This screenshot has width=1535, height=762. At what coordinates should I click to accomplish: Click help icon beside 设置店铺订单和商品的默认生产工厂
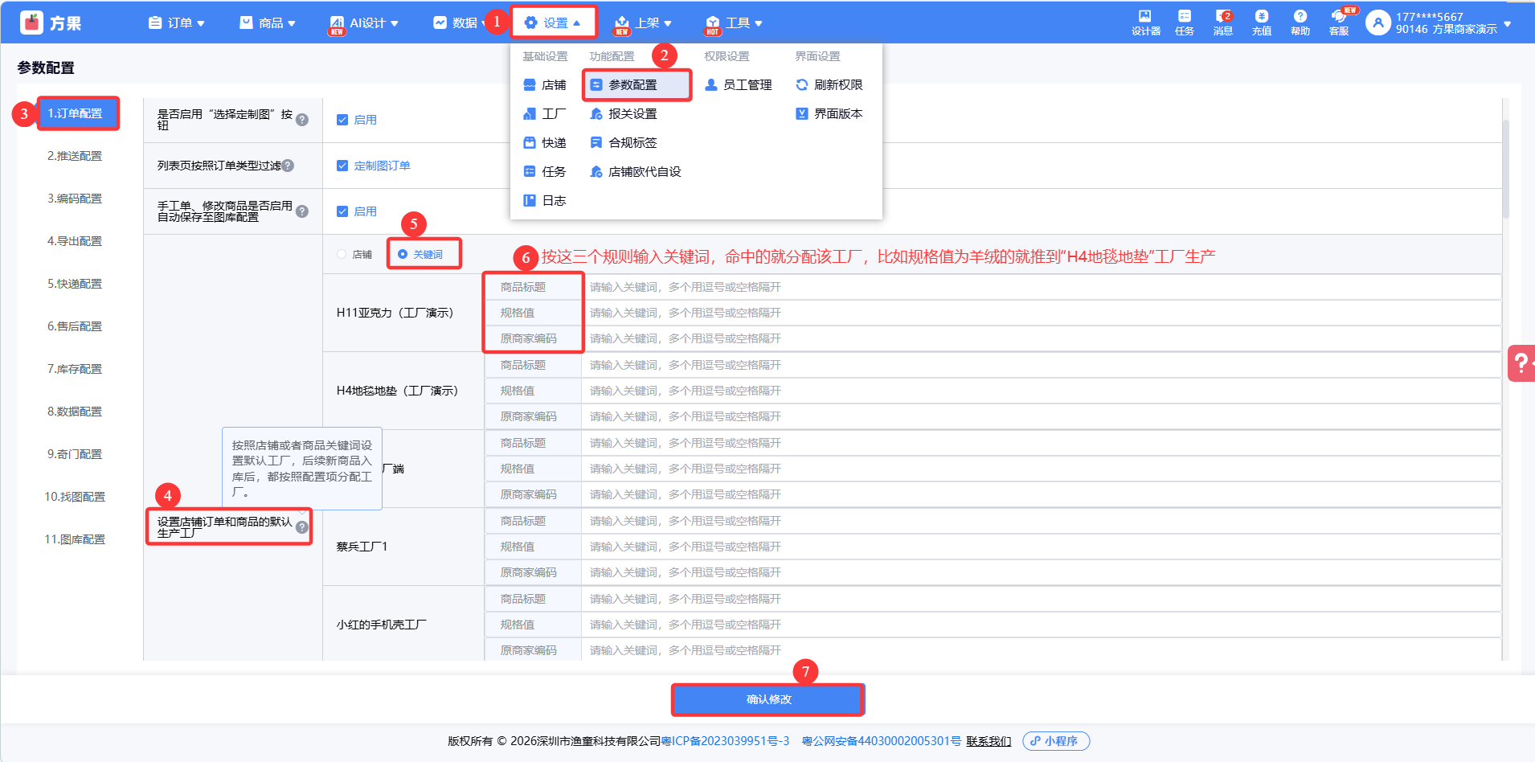[302, 527]
